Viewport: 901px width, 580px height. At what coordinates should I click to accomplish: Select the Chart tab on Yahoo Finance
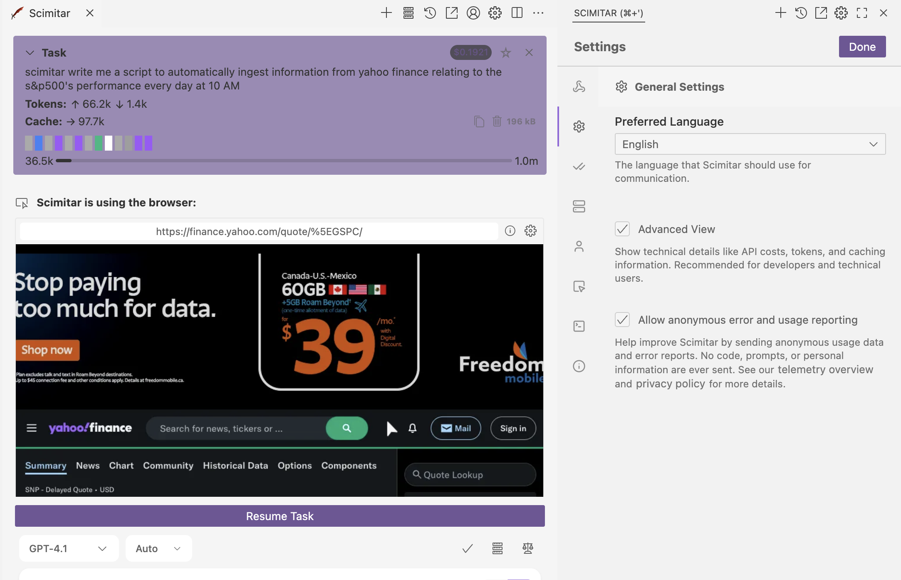[121, 466]
